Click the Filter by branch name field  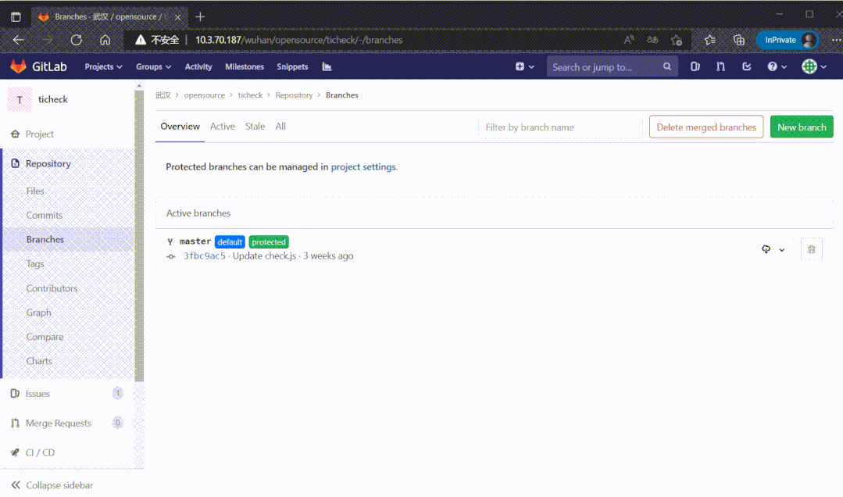click(560, 127)
